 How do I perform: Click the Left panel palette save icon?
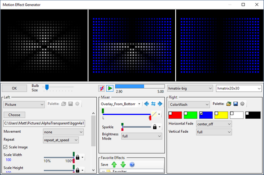[71, 104]
